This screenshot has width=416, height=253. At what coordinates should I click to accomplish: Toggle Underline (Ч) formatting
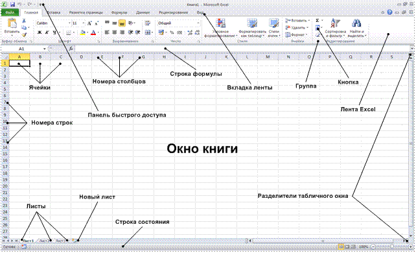click(54, 32)
